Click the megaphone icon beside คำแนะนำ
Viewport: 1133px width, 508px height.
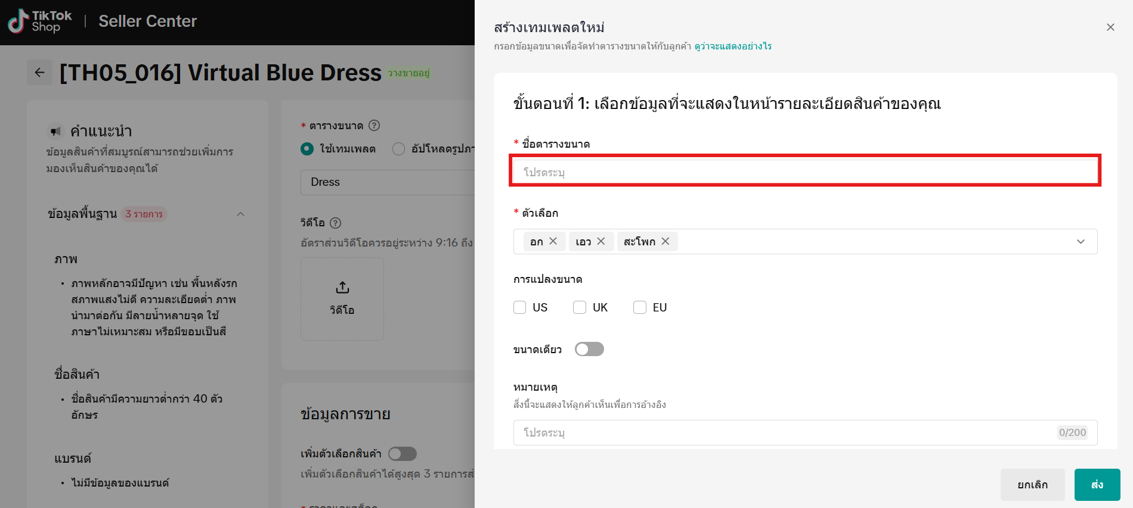tap(55, 131)
